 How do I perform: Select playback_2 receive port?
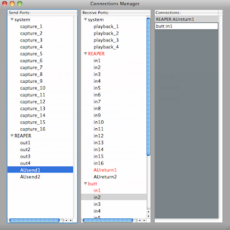[106, 33]
